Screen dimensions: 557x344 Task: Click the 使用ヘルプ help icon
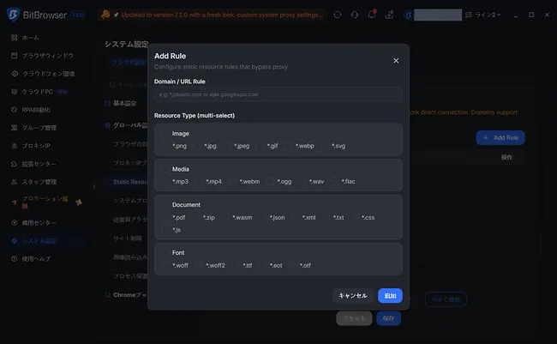(x=15, y=259)
